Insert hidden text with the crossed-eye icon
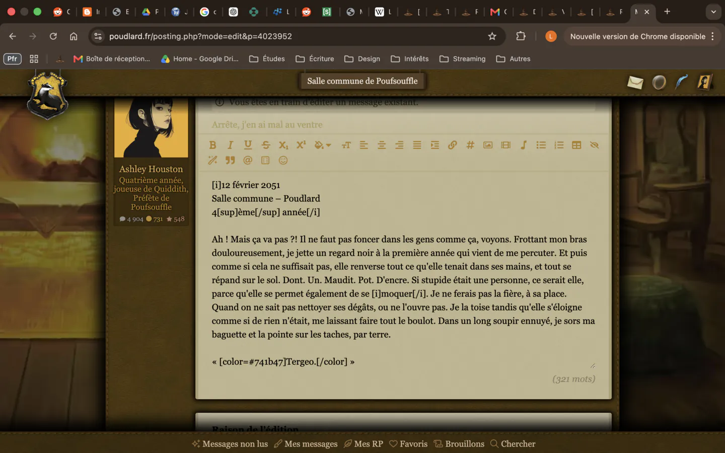Image resolution: width=725 pixels, height=453 pixels. pos(594,145)
